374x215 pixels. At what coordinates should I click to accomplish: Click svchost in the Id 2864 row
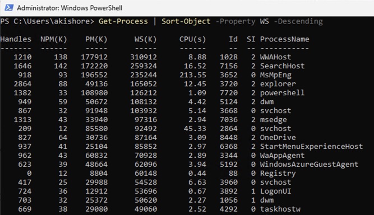click(275, 129)
